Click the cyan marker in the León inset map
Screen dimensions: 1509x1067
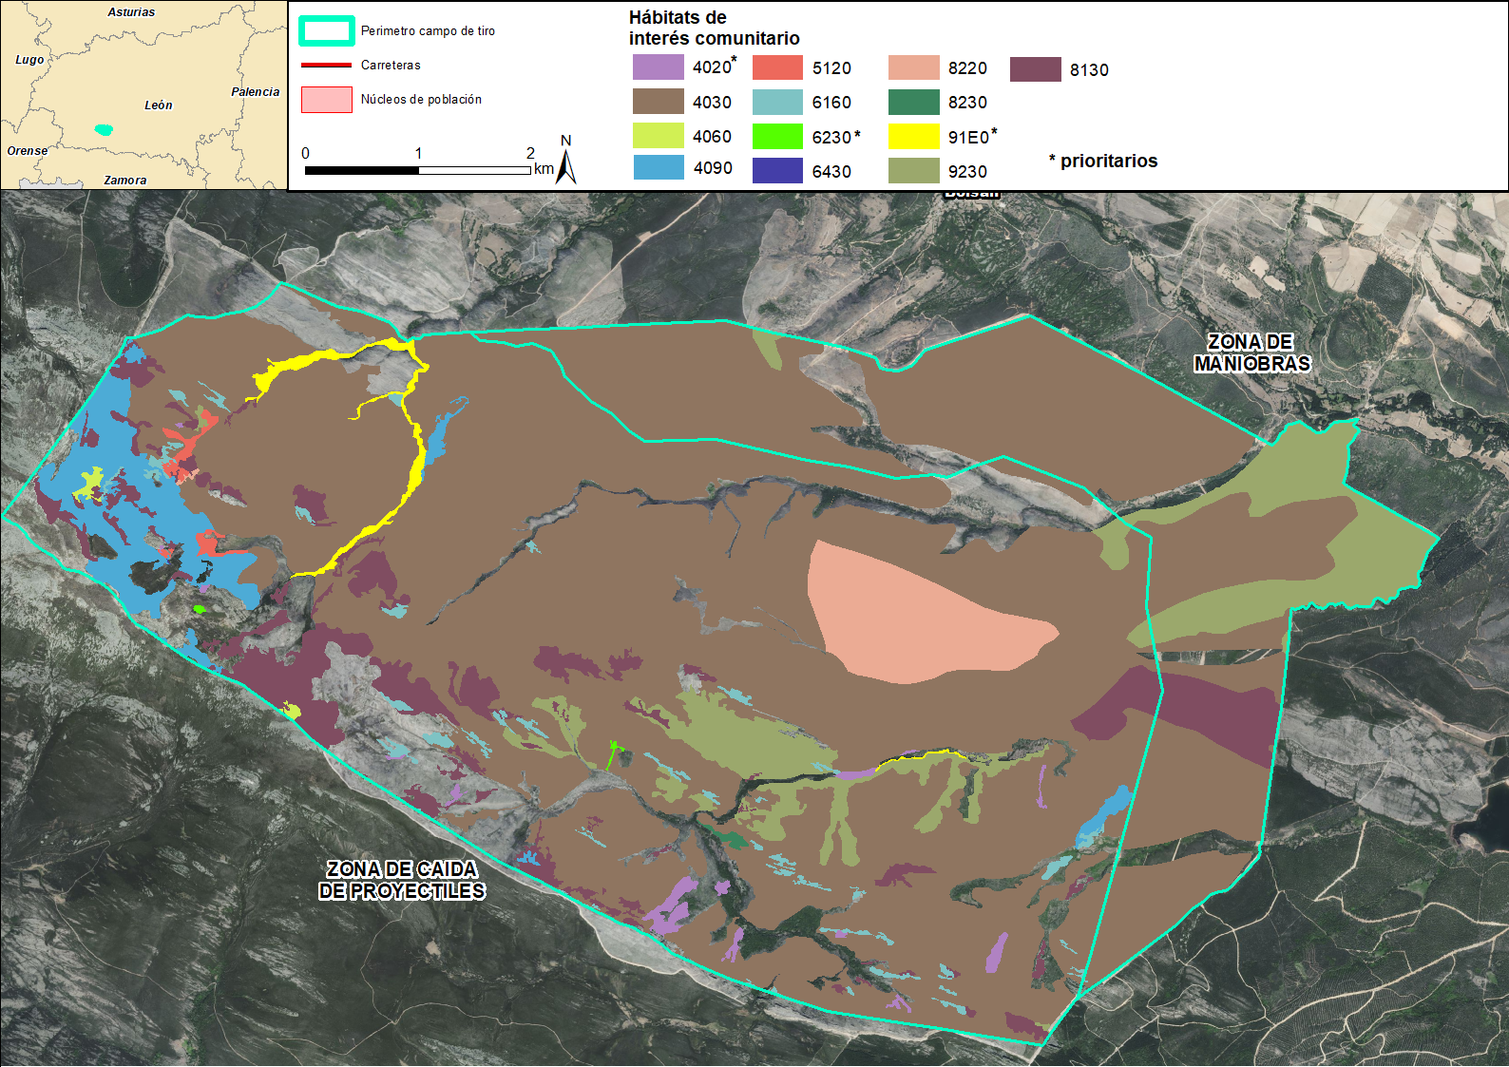[x=104, y=129]
